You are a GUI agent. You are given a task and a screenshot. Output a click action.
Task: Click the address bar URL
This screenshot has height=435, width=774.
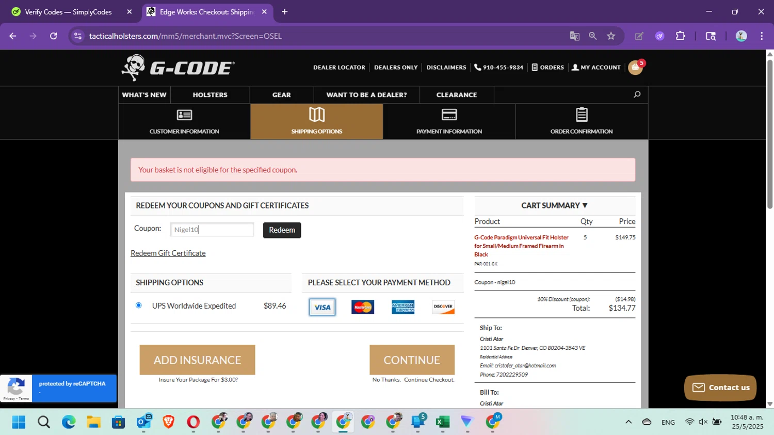(185, 36)
